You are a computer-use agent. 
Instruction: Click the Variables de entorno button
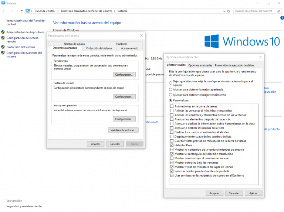click(123, 130)
